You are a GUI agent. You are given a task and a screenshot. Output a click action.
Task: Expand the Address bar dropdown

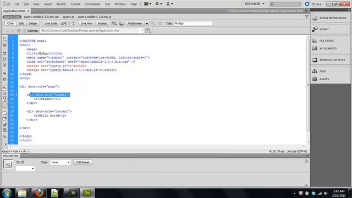(141, 31)
